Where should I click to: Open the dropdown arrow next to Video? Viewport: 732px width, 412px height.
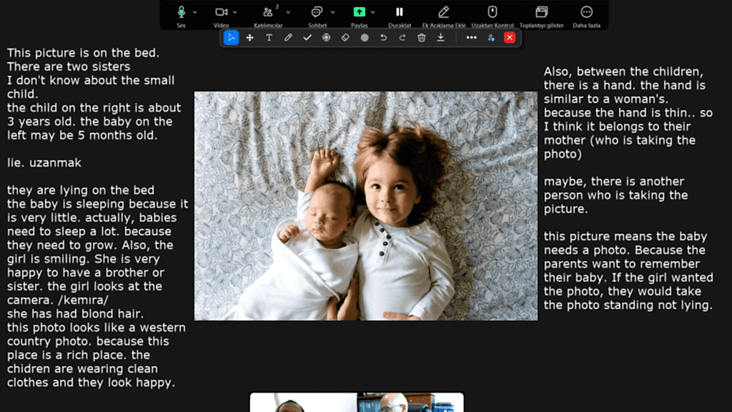click(x=236, y=12)
